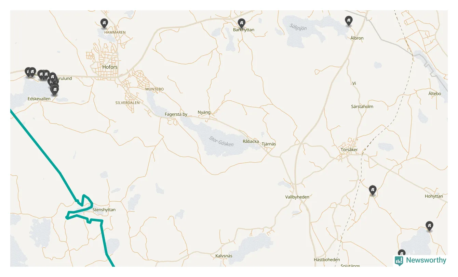Click the house marker below Hohyttan

[429, 226]
